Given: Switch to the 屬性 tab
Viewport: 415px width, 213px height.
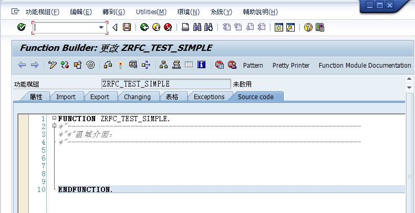Looking at the screenshot, I should click(36, 97).
